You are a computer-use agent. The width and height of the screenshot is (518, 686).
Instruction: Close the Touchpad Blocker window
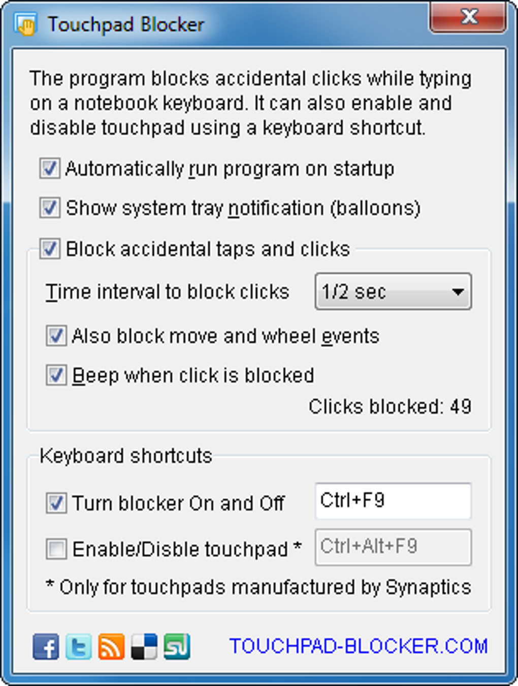click(469, 17)
